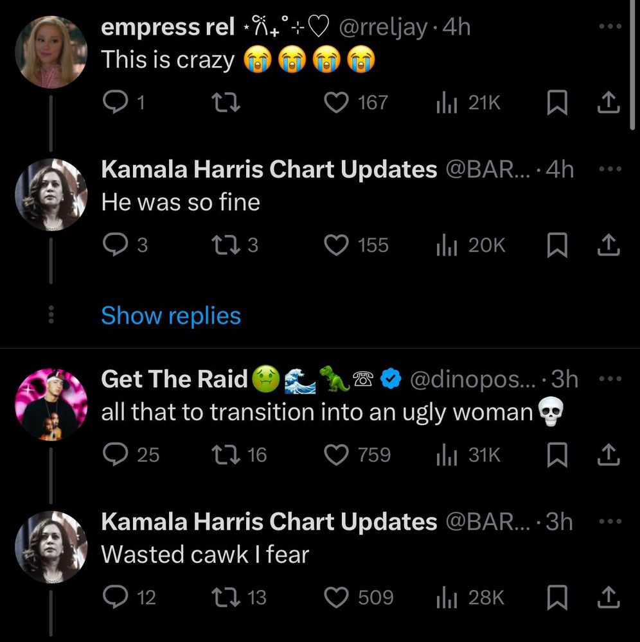Viewport: 640px width, 642px height.
Task: Click Show replies under Kamala Harris Chart Updates
Action: point(170,315)
